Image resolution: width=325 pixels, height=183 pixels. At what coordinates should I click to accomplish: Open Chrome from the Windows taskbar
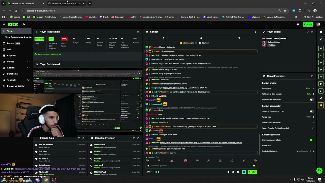tap(46, 180)
